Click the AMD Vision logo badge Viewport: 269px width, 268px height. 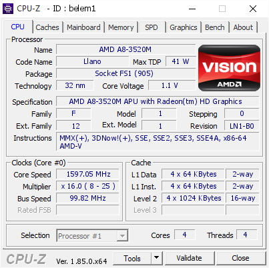[x=229, y=68]
